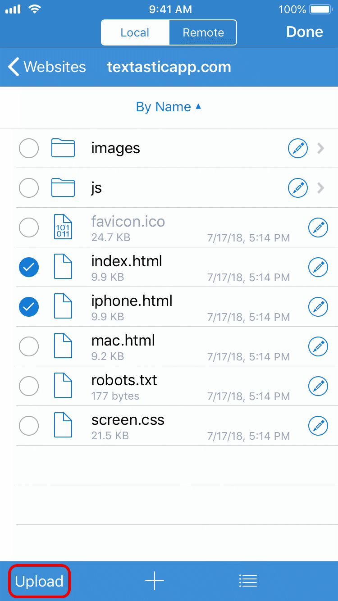
Task: Tap the 24.7 KB size of favicon.ico
Action: tap(110, 237)
